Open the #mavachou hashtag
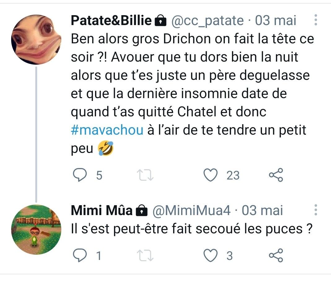Image resolution: width=331 pixels, height=281 pixels. (107, 130)
